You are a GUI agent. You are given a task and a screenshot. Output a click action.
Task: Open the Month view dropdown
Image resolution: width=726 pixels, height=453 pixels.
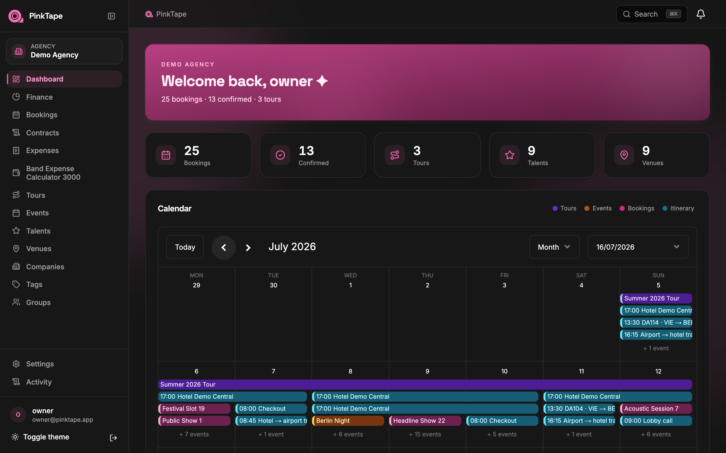554,247
